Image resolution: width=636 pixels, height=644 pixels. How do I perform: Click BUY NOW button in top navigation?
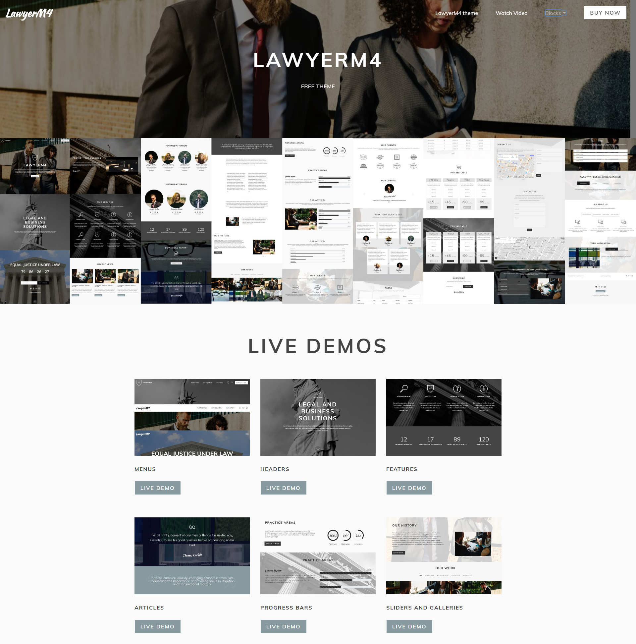click(604, 13)
